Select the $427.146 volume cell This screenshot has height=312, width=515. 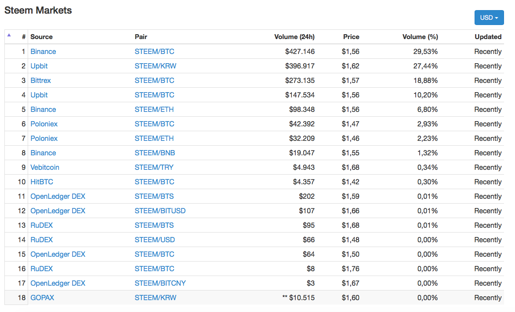(x=300, y=51)
